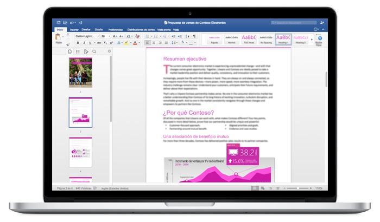
Task: Click the Subscript X2 icon
Action: (x=105, y=43)
